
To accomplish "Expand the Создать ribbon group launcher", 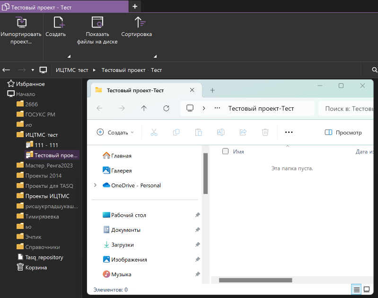I will (x=69, y=56).
